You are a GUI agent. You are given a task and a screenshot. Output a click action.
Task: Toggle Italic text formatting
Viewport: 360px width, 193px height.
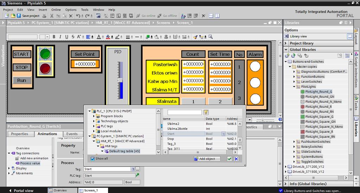coord(60,37)
